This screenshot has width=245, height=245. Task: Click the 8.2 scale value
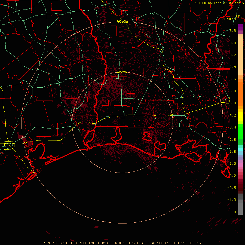point(233,55)
